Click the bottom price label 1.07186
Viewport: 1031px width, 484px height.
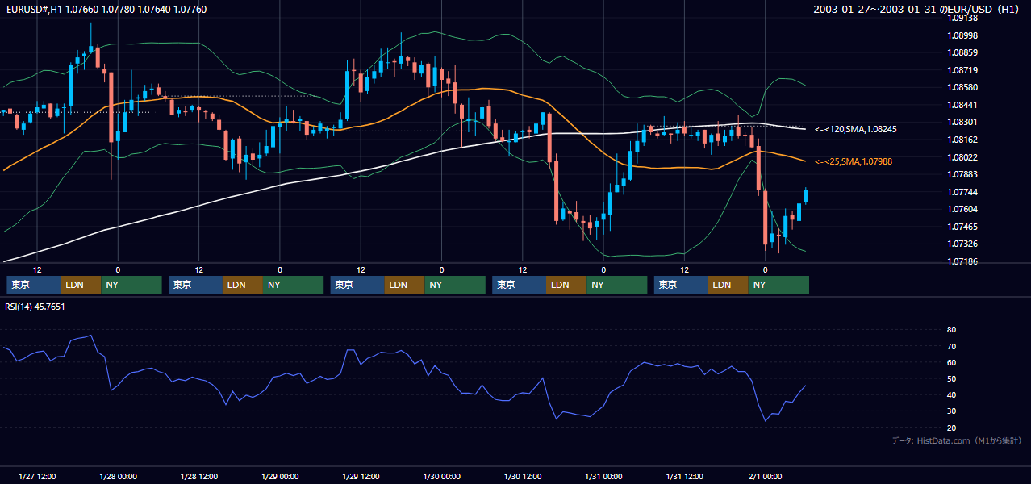tap(962, 261)
